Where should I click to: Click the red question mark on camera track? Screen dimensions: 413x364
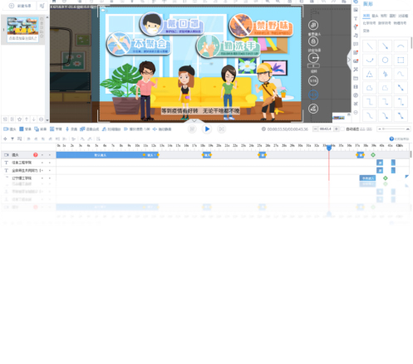point(36,155)
